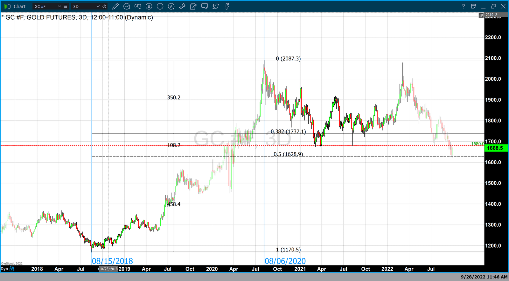Toggle the Dyn scaling mode label
Image resolution: width=509 pixels, height=281 pixels.
[x=4, y=269]
